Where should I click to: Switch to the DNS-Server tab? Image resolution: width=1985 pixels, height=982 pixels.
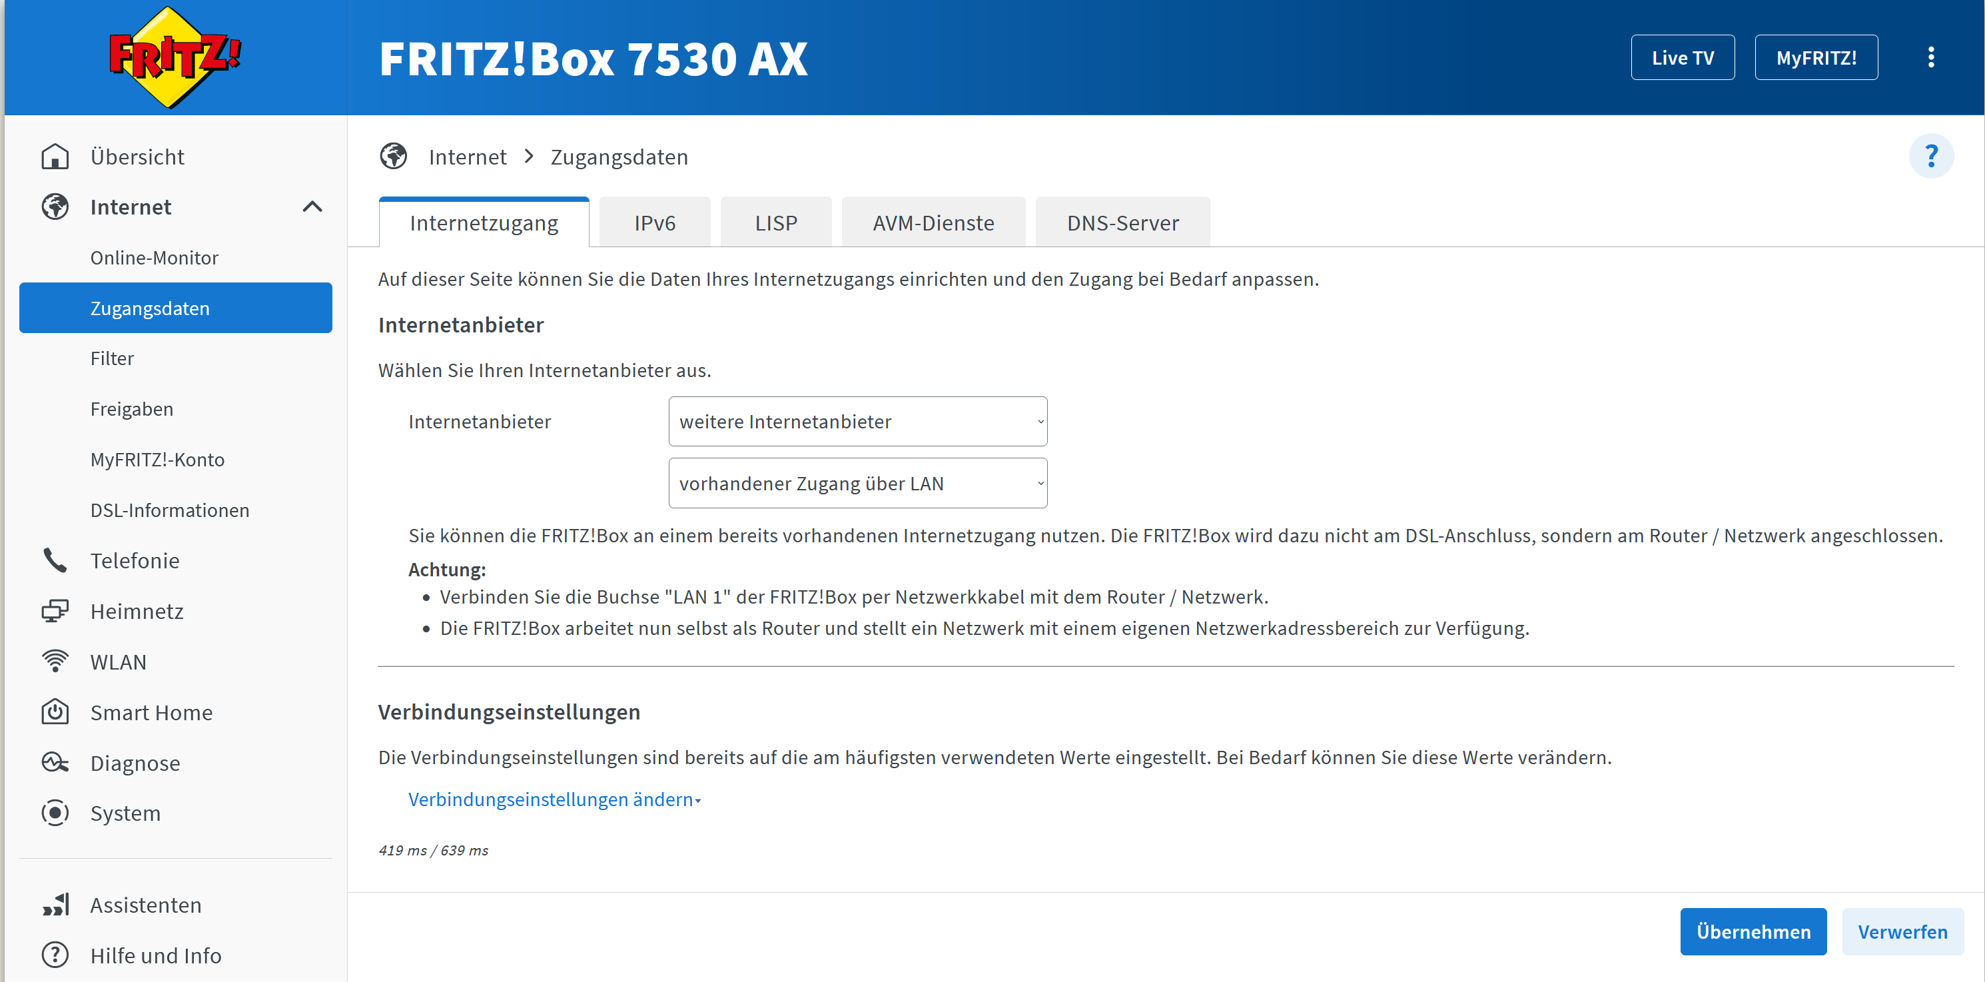pos(1122,223)
